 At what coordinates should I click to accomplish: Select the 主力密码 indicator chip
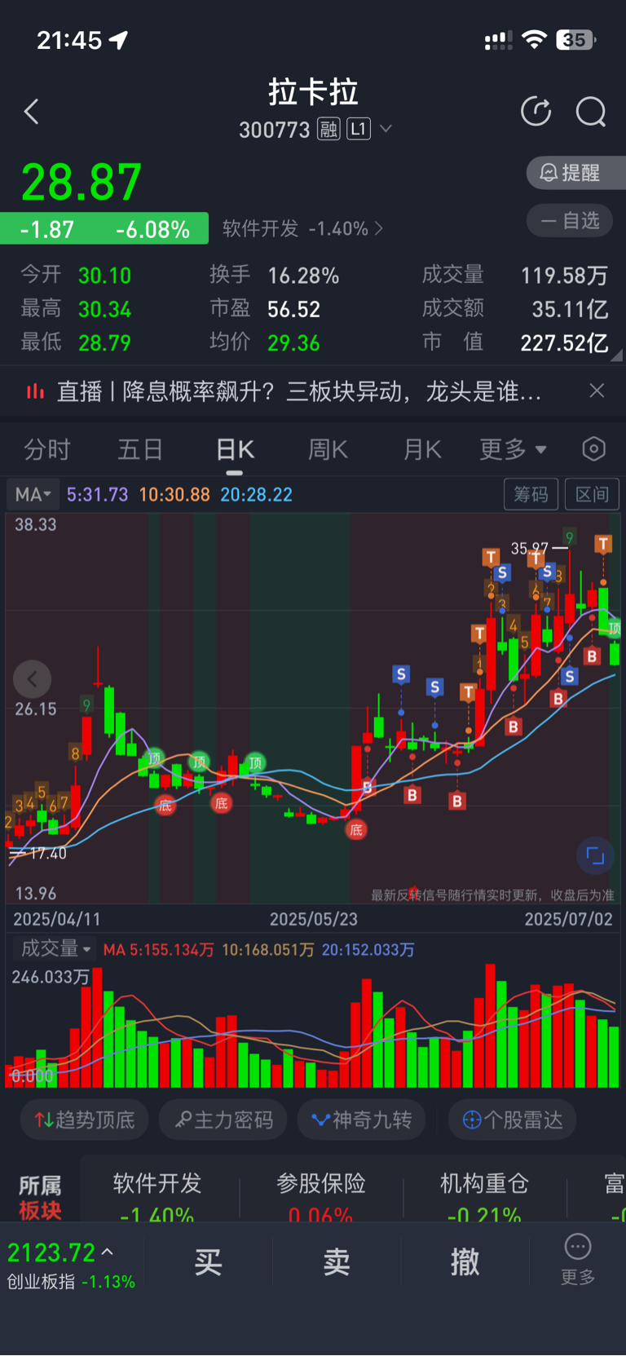[223, 1120]
